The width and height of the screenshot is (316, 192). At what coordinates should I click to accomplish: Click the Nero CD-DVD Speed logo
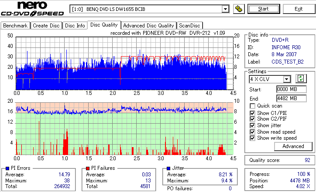pyautogui.click(x=32, y=8)
